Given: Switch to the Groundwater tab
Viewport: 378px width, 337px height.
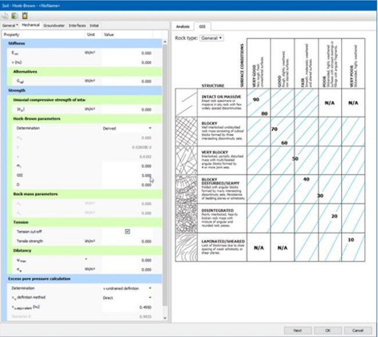Looking at the screenshot, I should click(x=54, y=26).
